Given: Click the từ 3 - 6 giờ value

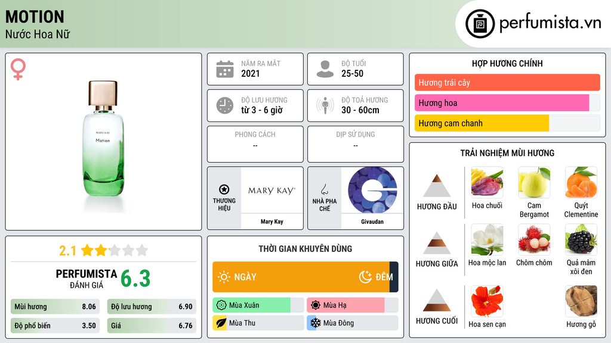Looking at the screenshot, I should [261, 110].
